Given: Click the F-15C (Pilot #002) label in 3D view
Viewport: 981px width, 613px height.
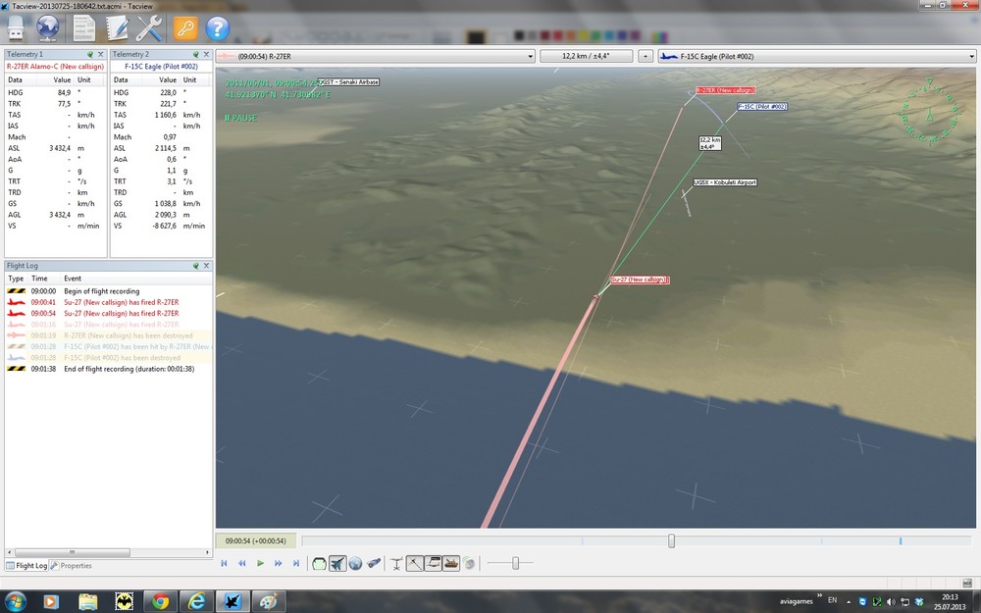Looking at the screenshot, I should (762, 106).
